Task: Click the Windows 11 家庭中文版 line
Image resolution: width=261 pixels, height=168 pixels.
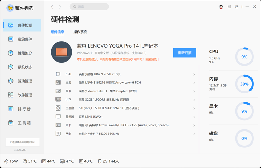Action: [112, 53]
